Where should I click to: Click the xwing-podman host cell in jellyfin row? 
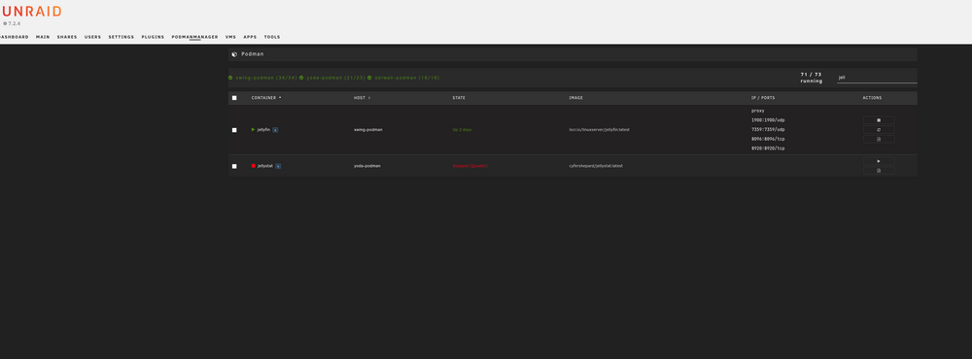368,130
